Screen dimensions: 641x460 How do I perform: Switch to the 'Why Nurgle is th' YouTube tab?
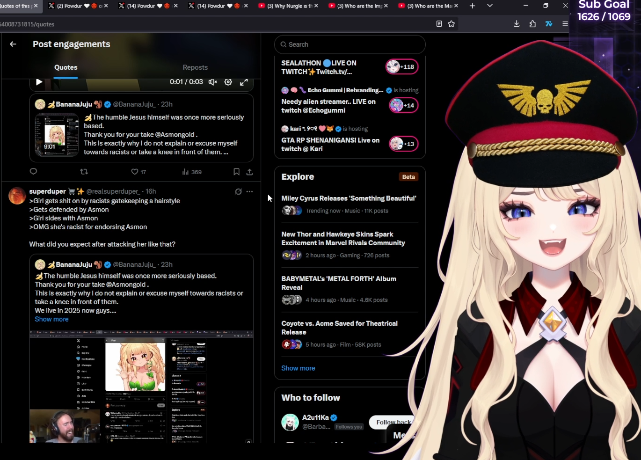pos(289,6)
